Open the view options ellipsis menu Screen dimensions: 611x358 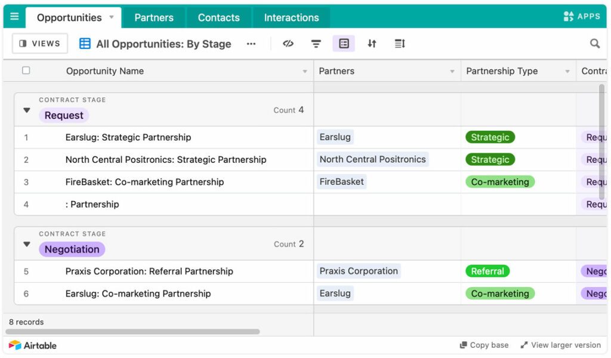(x=251, y=44)
